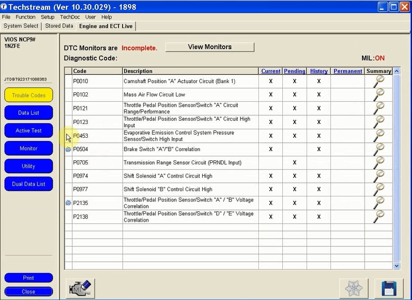Click the View Monitors button
This screenshot has width=412, height=300.
pos(210,47)
